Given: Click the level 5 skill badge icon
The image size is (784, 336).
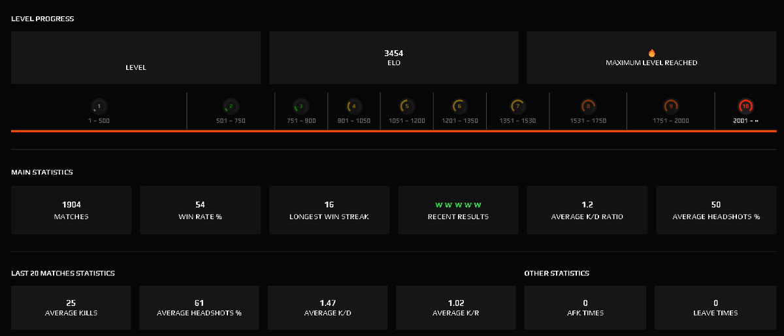Looking at the screenshot, I should click(406, 106).
